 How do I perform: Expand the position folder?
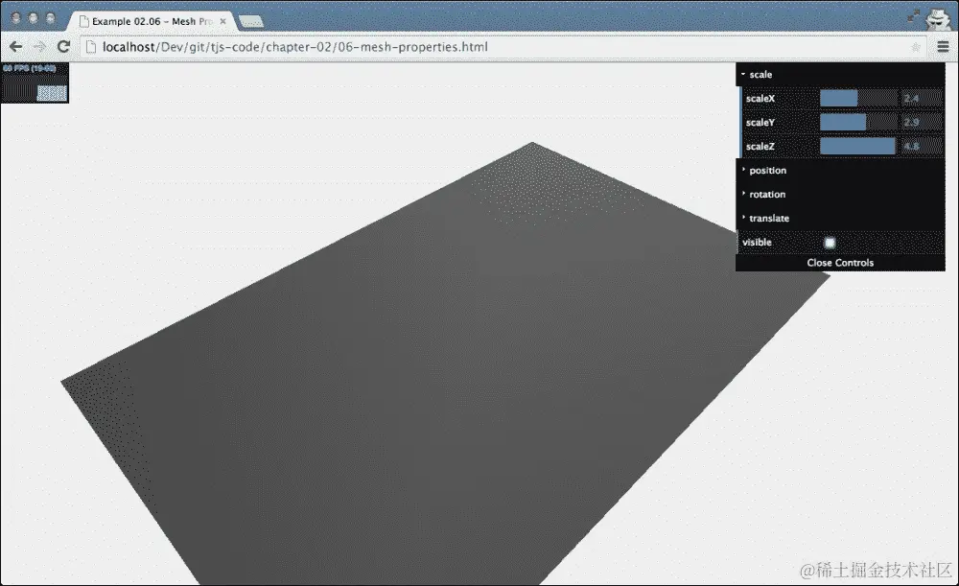pos(840,170)
